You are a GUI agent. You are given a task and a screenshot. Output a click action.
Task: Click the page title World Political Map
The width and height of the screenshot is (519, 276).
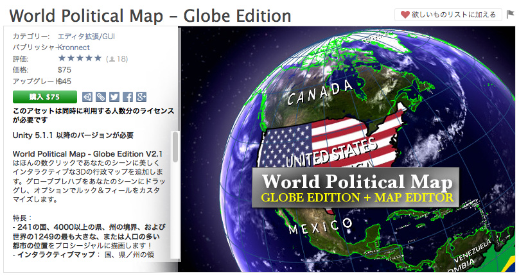tap(150, 15)
